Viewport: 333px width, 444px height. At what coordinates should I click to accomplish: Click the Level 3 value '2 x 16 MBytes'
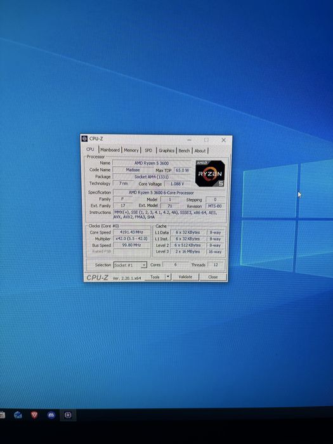coord(188,251)
